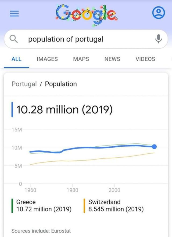Open Switzerland population comparison

[x=116, y=206]
